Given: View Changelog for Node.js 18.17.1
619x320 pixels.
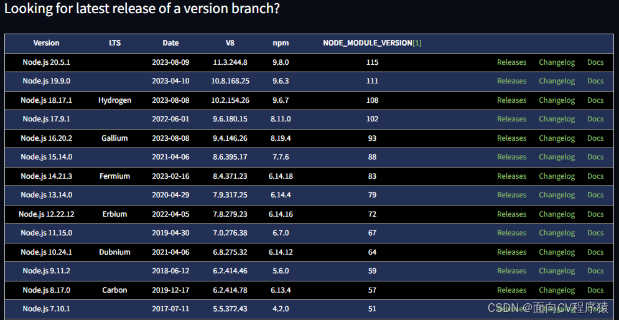Looking at the screenshot, I should (x=557, y=100).
